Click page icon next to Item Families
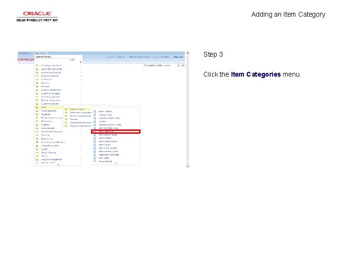The height and width of the screenshot is (257, 343). pyautogui.click(x=94, y=138)
